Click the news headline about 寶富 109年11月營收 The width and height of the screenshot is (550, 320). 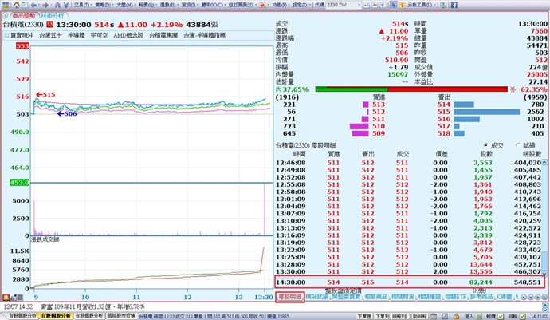92,306
